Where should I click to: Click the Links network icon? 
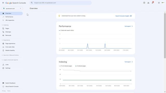(x=3, y=65)
